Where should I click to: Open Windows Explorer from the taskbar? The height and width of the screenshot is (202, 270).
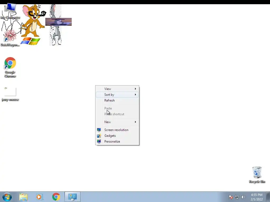[23, 197]
